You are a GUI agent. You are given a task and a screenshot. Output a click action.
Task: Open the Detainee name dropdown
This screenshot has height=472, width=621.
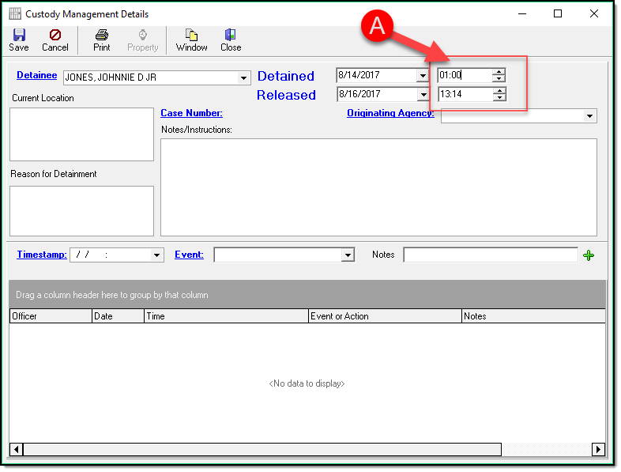click(x=243, y=78)
